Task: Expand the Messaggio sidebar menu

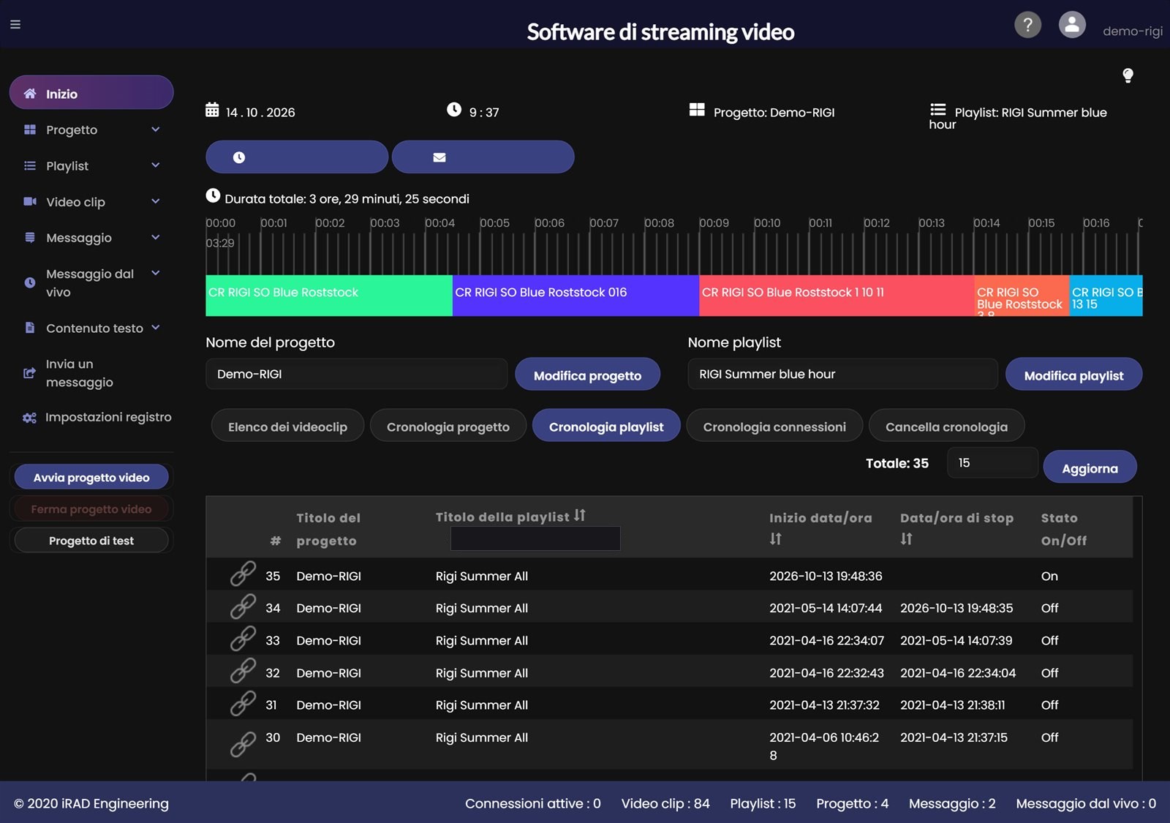Action: (x=91, y=238)
